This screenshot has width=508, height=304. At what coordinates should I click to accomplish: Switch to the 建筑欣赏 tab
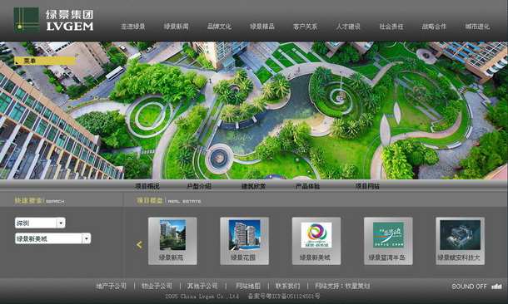tap(253, 186)
